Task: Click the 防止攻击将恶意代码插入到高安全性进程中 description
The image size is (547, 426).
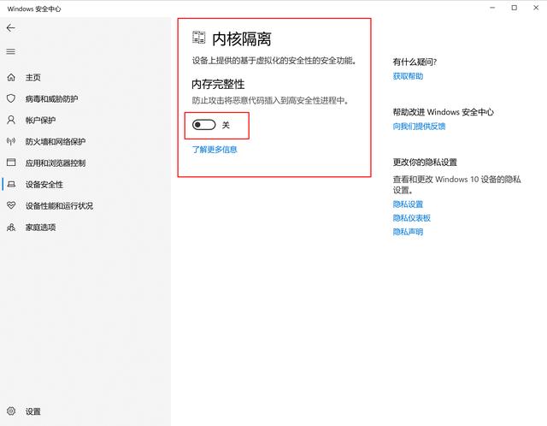Action: [x=270, y=101]
